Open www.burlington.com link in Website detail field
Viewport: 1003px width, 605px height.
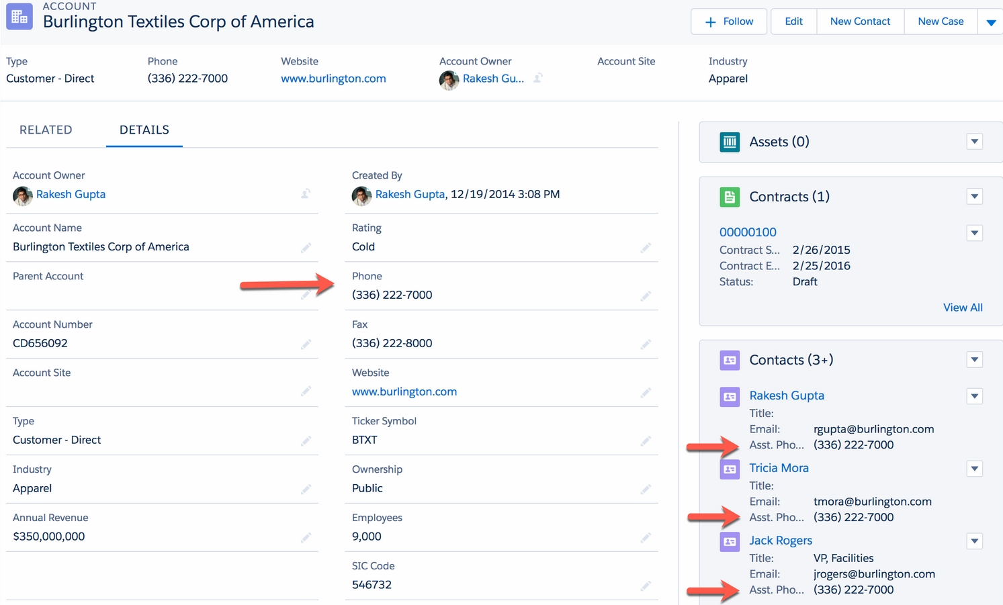click(x=404, y=391)
